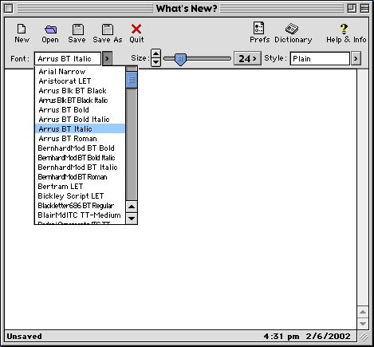
Task: Select Arrus BT Roman font
Action: [80, 139]
